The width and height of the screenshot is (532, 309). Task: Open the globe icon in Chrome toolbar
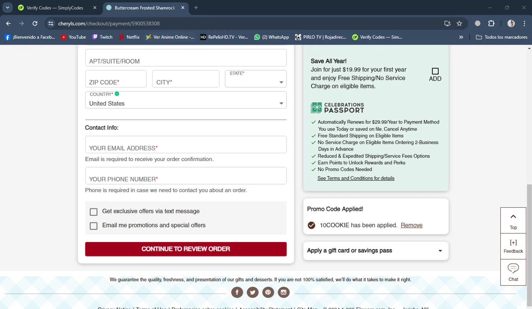pyautogui.click(x=478, y=23)
